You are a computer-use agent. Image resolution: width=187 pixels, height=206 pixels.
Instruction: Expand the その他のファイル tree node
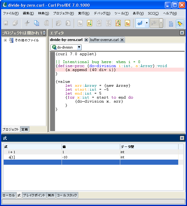pyautogui.click(x=5, y=40)
